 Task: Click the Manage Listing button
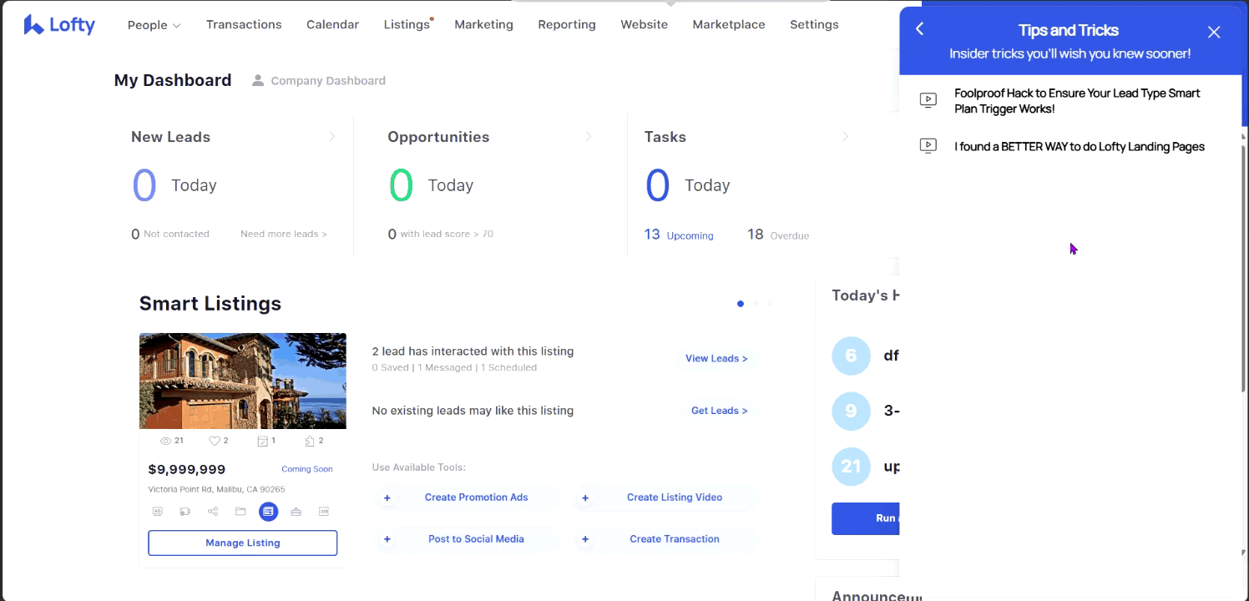(x=243, y=543)
